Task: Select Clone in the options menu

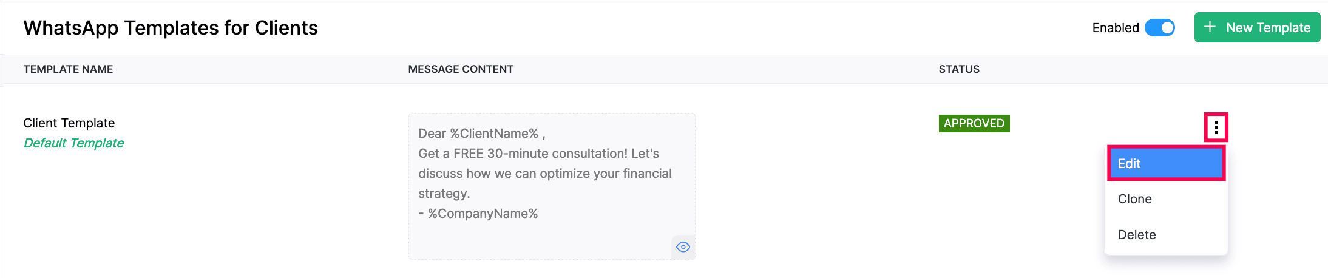Action: 1134,199
